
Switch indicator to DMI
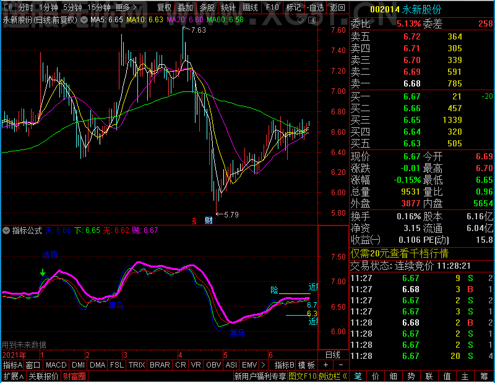79,365
